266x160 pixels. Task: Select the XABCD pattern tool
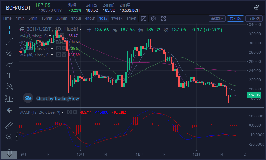point(9,87)
